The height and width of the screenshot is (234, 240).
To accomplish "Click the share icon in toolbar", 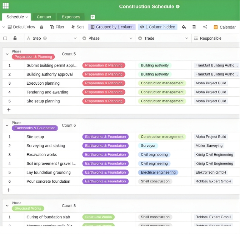I will click(x=205, y=27).
